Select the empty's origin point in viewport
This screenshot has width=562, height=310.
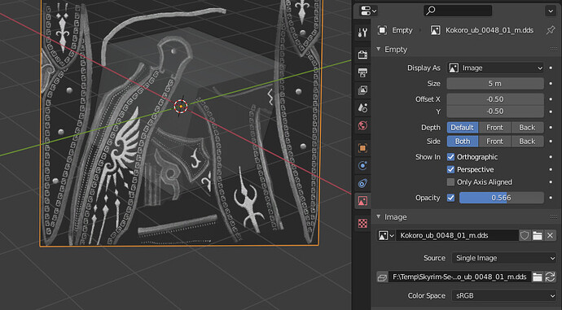click(x=181, y=107)
